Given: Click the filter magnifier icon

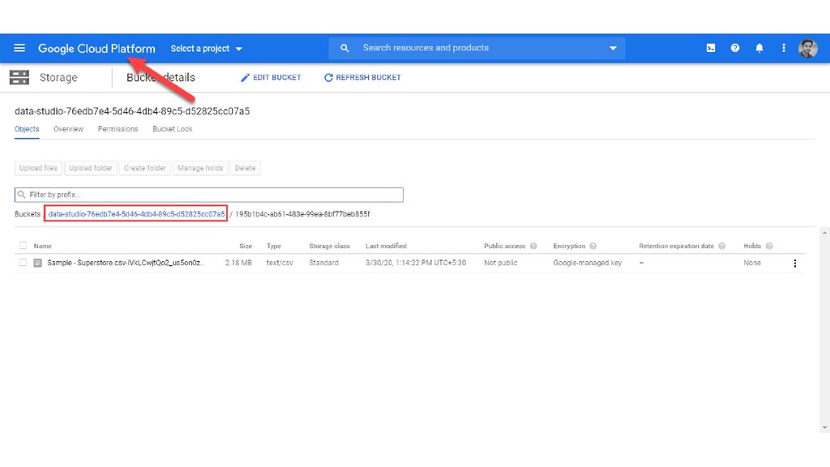Looking at the screenshot, I should click(x=22, y=195).
